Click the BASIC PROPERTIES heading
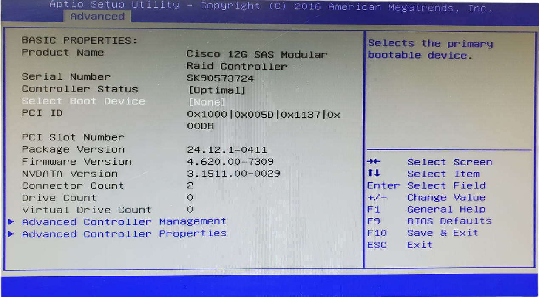 coord(80,41)
